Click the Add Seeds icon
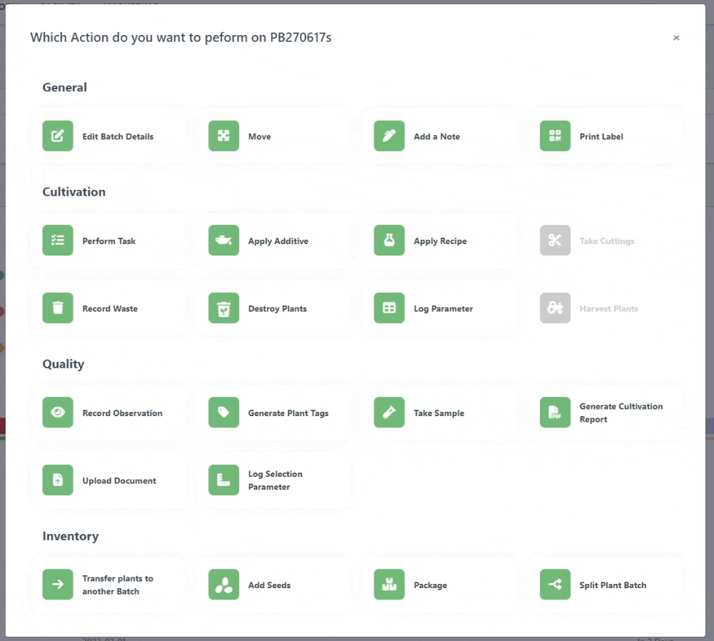The width and height of the screenshot is (714, 641). [x=223, y=585]
